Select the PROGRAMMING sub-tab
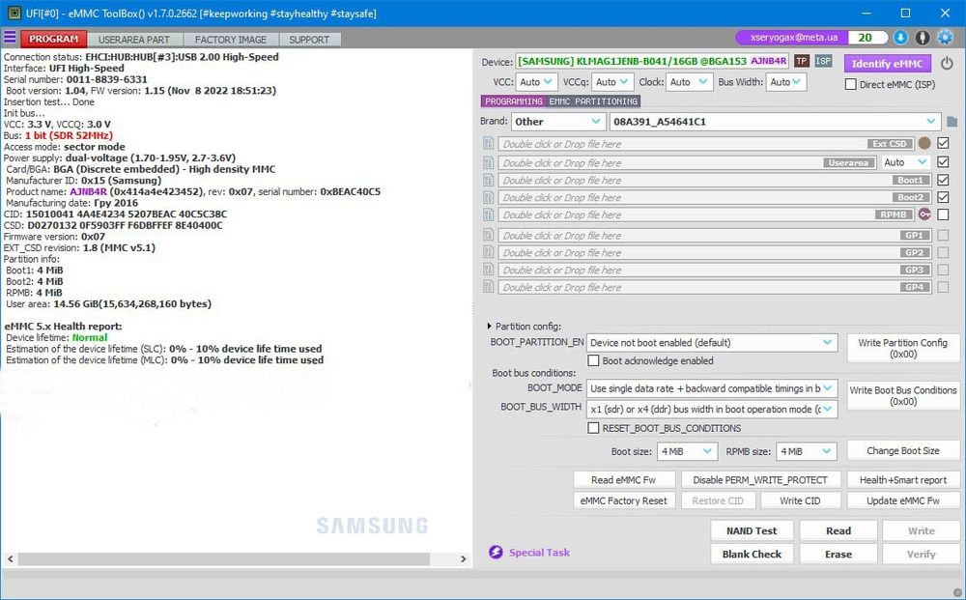Screen dimensions: 966x600 (x=514, y=101)
